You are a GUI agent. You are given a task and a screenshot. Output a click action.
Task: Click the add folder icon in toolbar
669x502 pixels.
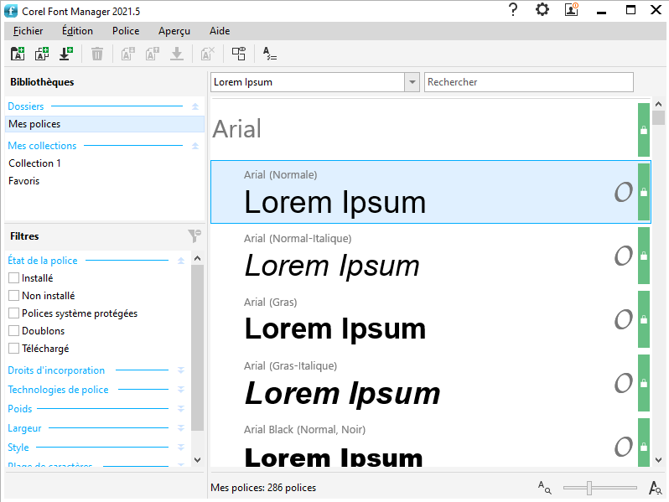click(x=18, y=54)
